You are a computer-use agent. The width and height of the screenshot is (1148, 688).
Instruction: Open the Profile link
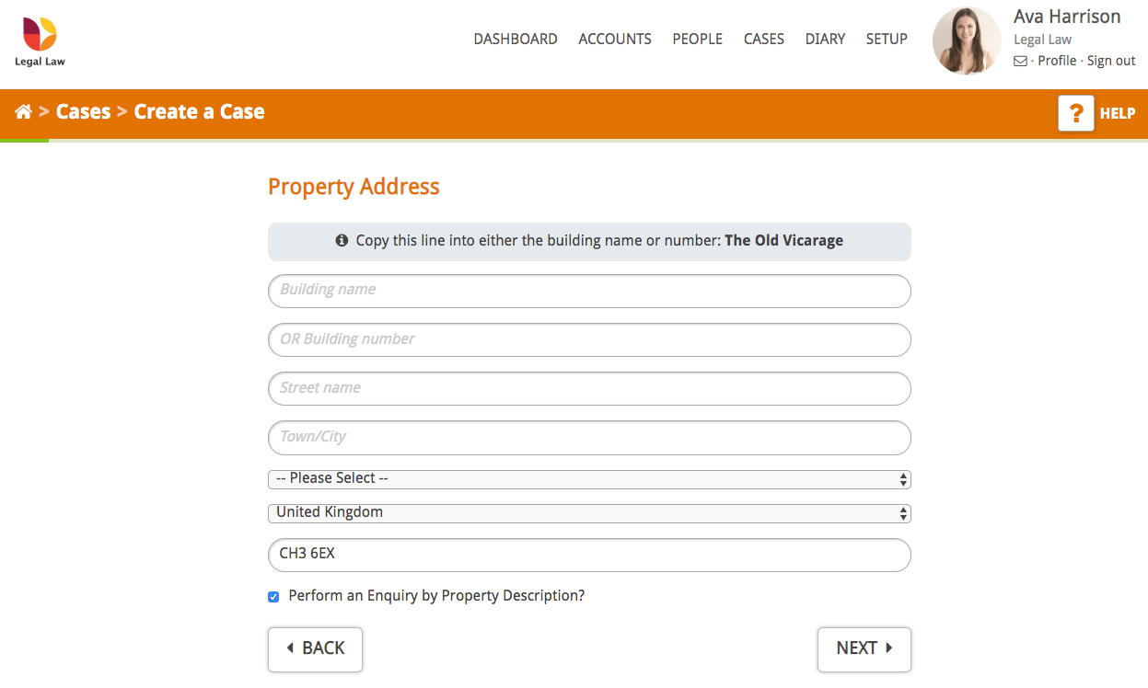1057,61
